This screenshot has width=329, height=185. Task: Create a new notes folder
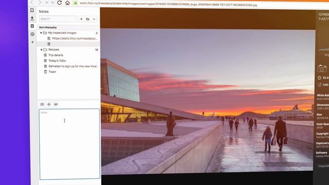[x=87, y=19]
